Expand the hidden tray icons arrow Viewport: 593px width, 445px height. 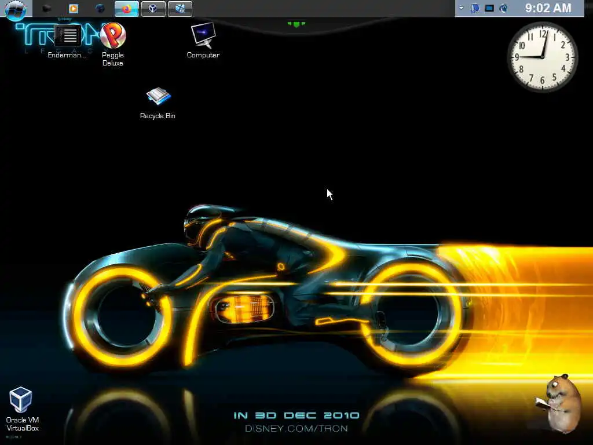[x=461, y=8]
